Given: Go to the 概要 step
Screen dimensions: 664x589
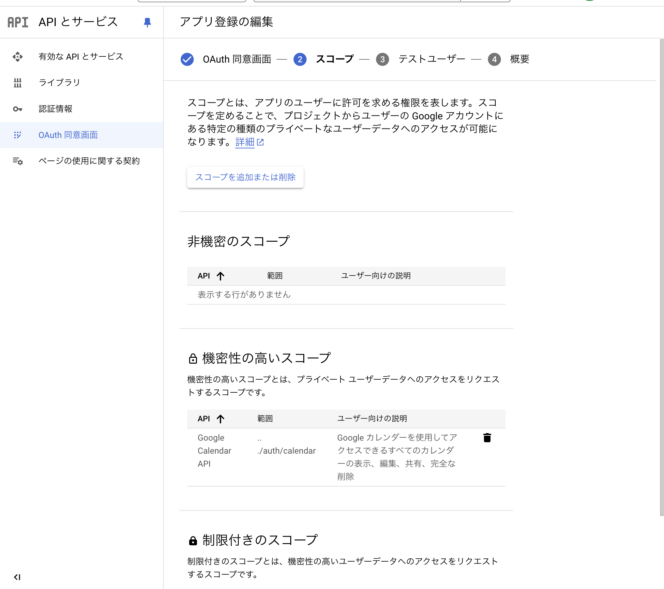Looking at the screenshot, I should pyautogui.click(x=520, y=59).
